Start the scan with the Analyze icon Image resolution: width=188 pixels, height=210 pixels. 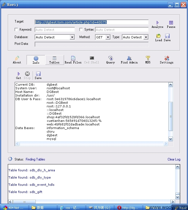[157, 24]
